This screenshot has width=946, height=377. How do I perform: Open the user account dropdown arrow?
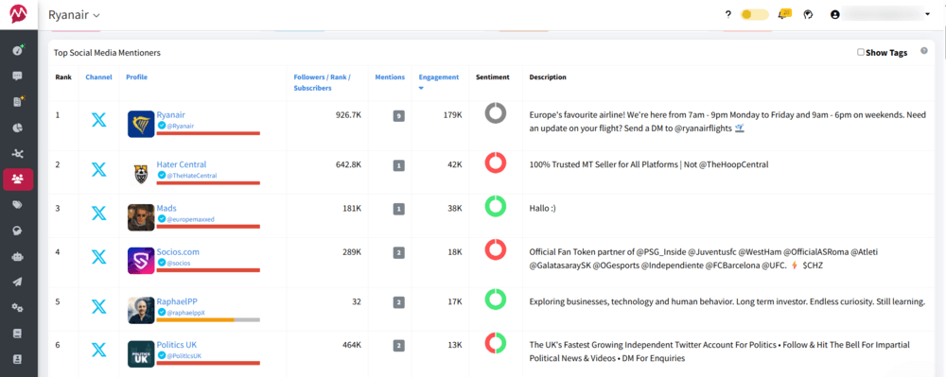[x=927, y=14]
